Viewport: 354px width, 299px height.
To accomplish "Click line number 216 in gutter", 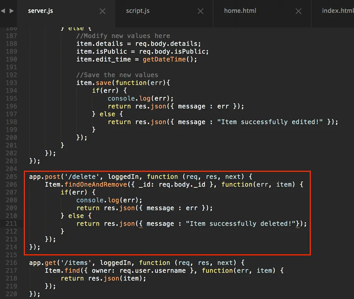I will click(x=11, y=263).
